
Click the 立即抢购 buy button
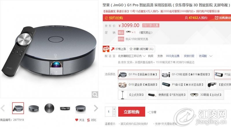(x=132, y=112)
